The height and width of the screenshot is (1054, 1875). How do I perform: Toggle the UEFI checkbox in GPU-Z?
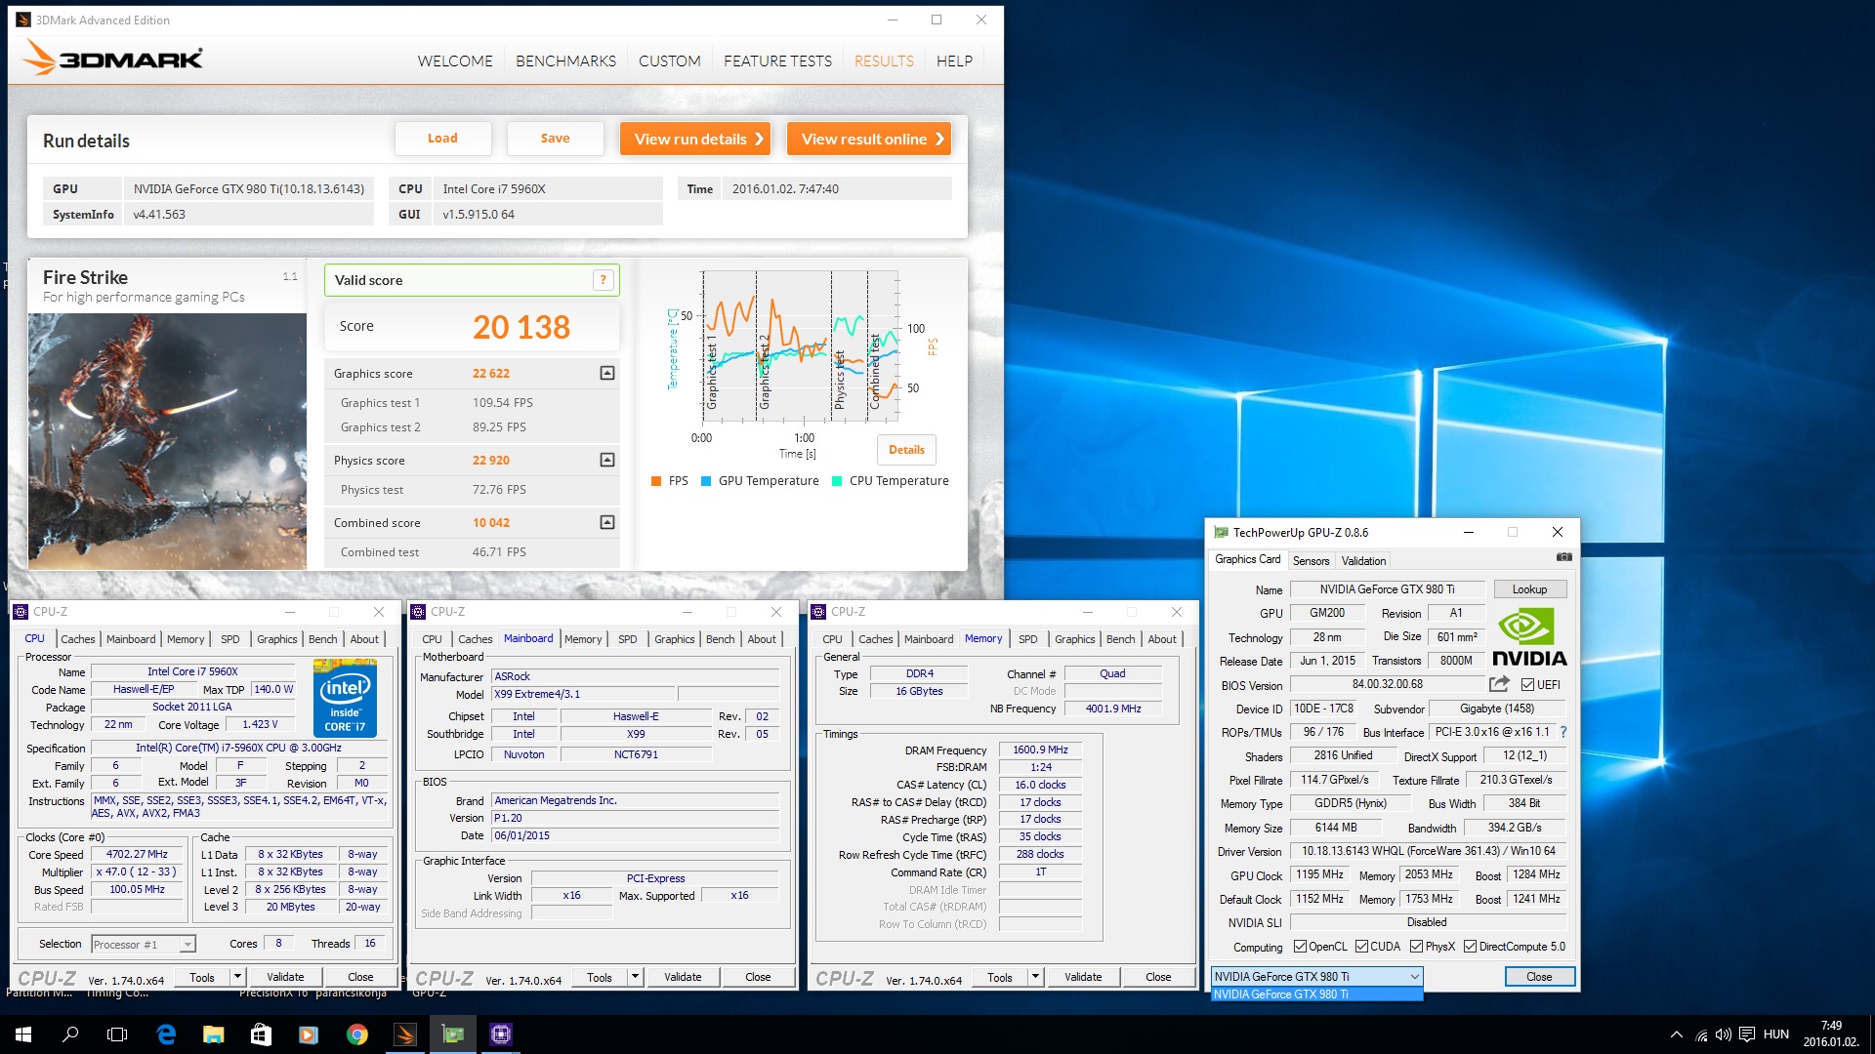[x=1528, y=685]
